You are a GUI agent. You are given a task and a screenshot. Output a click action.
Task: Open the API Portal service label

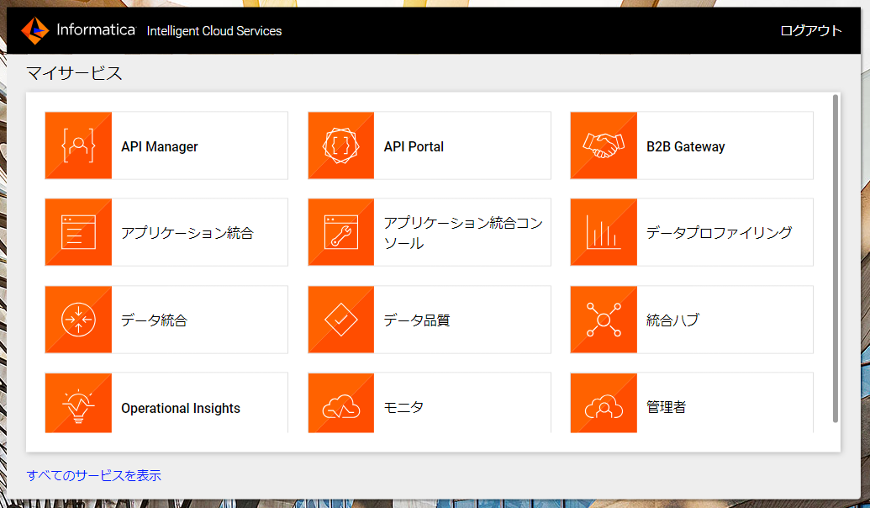tap(414, 146)
